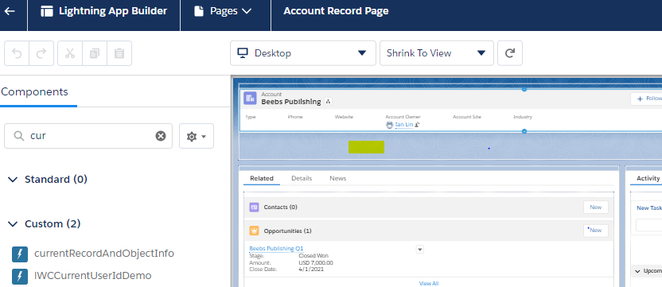Click the Ian Lin account owner link
Viewport: 662px width, 287px height.
[x=403, y=125]
